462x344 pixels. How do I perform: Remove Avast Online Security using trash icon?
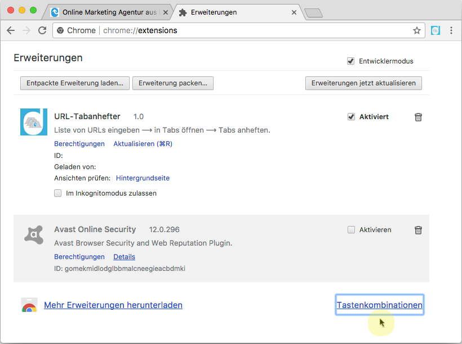[418, 230]
